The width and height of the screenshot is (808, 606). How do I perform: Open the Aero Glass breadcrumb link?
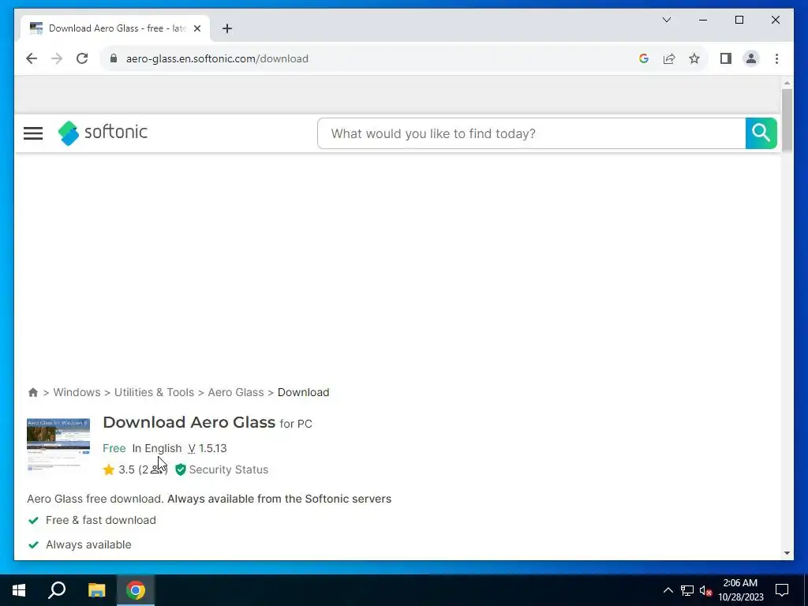click(x=235, y=392)
